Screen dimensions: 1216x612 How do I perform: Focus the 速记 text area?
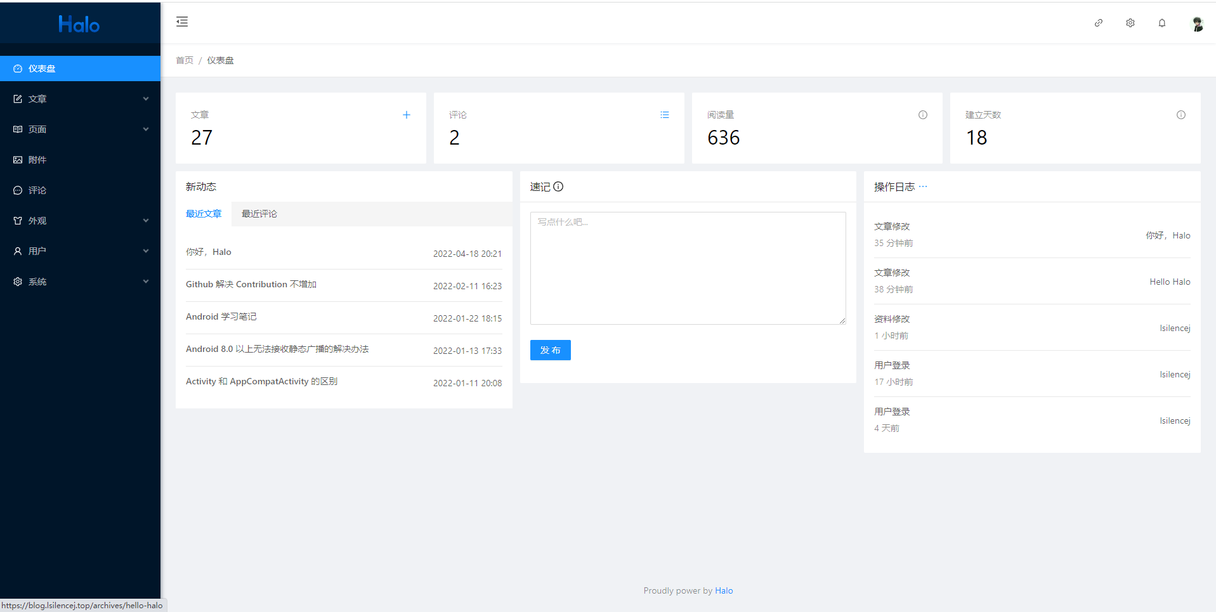(x=688, y=268)
